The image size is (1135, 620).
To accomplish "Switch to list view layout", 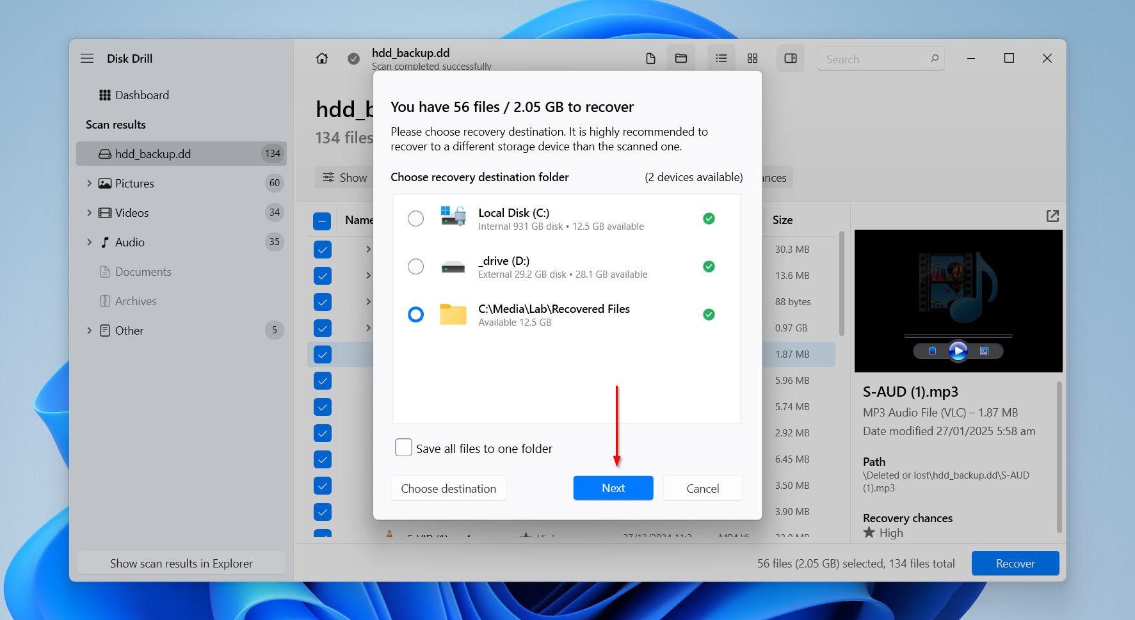I will click(x=721, y=58).
